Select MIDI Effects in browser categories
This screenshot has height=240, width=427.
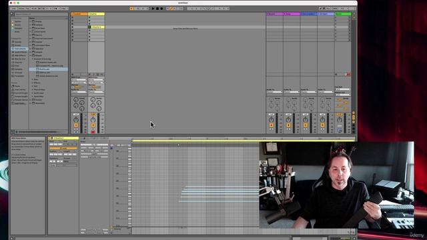coord(19,55)
